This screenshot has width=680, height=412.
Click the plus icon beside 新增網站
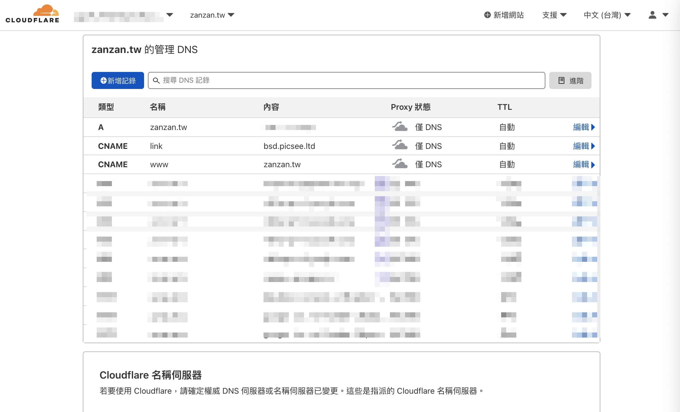click(x=488, y=15)
